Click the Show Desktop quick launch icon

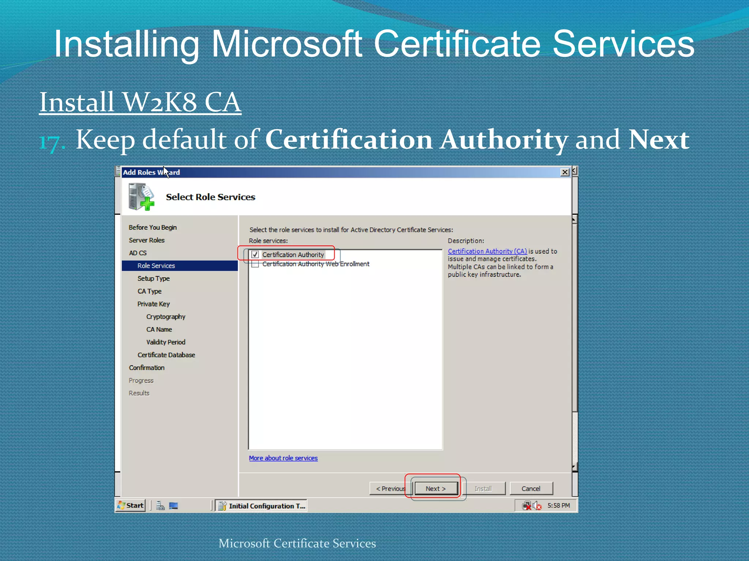pyautogui.click(x=173, y=506)
